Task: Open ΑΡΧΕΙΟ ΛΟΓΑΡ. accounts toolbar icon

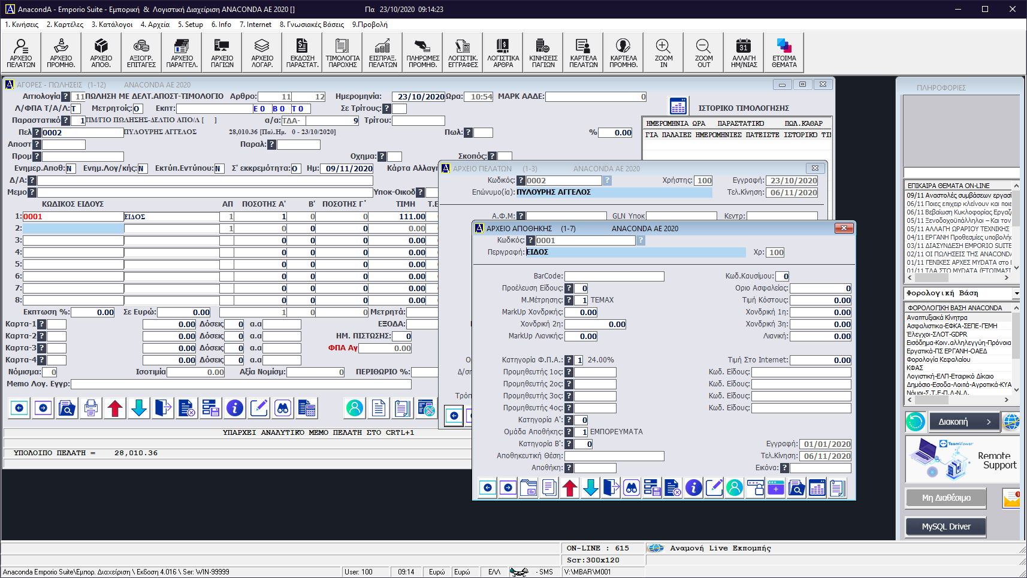Action: pos(262,53)
